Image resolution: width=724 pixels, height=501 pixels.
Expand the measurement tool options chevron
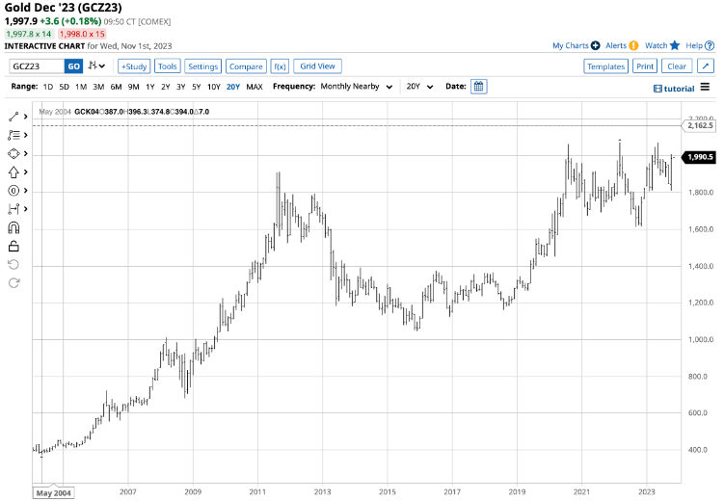point(26,209)
